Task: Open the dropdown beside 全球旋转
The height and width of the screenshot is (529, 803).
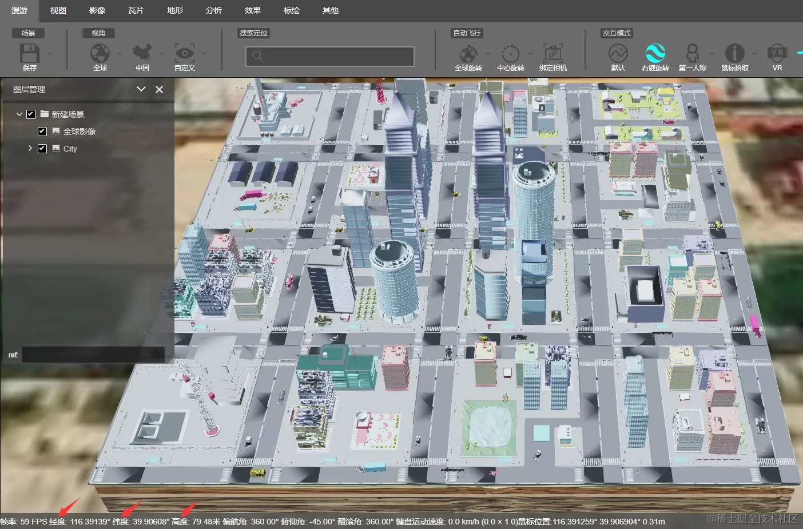Action: point(488,53)
